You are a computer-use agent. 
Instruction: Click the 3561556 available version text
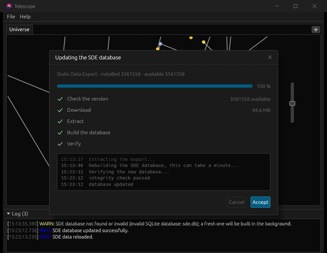[x=250, y=99]
